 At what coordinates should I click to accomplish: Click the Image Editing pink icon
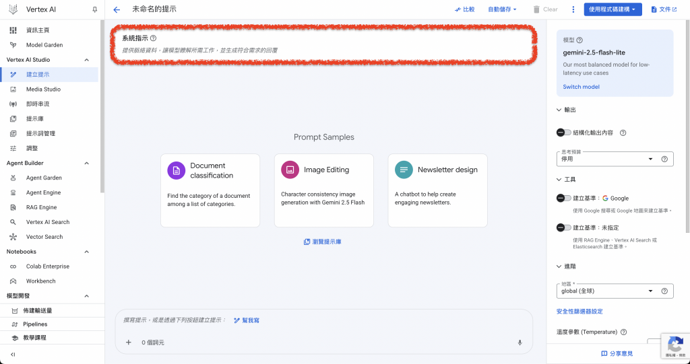coord(290,170)
